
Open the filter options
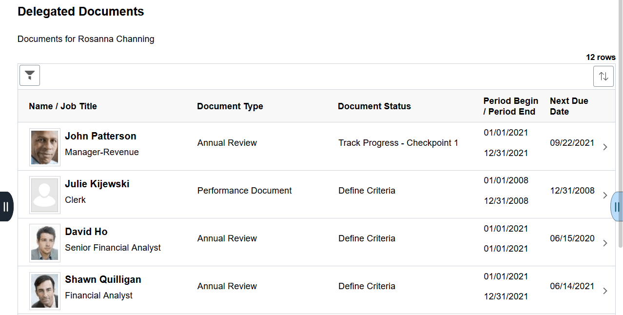click(29, 75)
